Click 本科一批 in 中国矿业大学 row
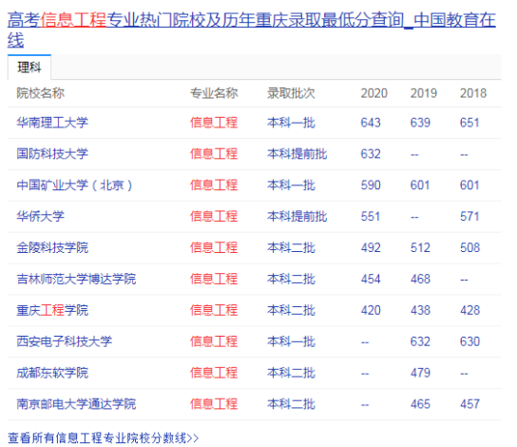 click(x=291, y=185)
